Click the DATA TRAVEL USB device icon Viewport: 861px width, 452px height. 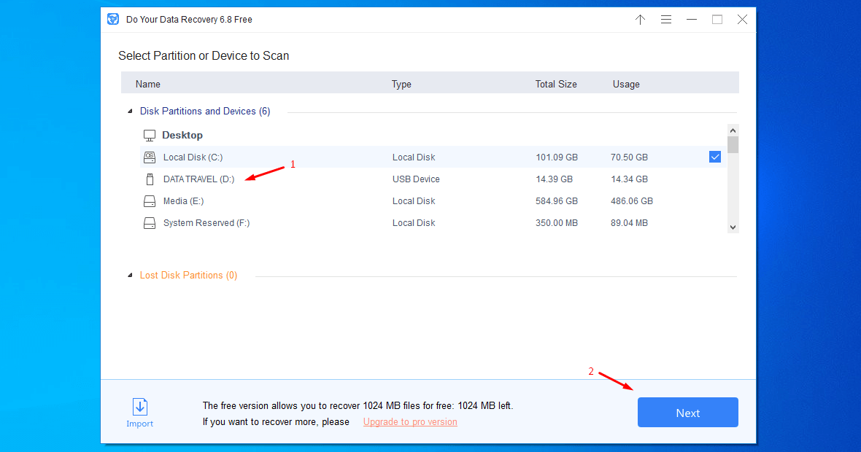click(150, 179)
